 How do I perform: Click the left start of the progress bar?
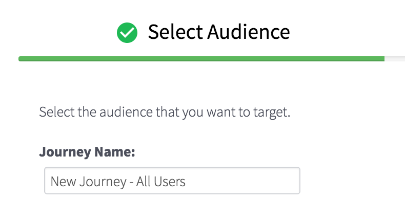(x=22, y=59)
